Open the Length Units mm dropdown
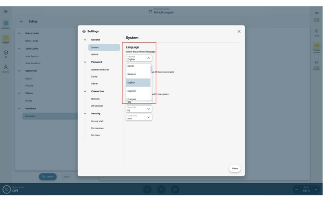 point(139,118)
